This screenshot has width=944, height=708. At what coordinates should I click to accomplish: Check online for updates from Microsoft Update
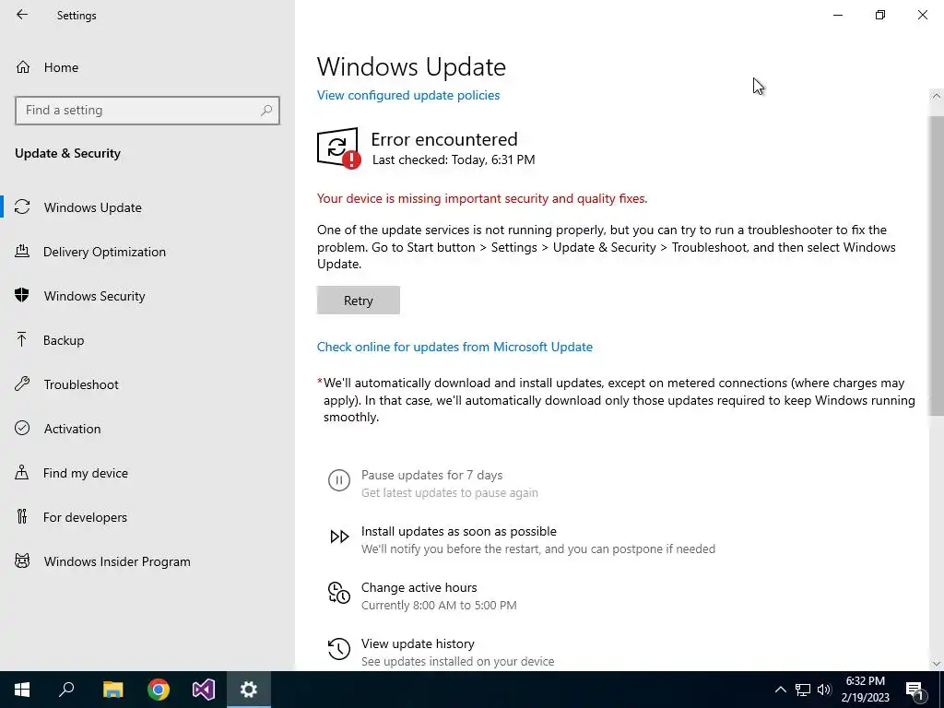tap(454, 347)
